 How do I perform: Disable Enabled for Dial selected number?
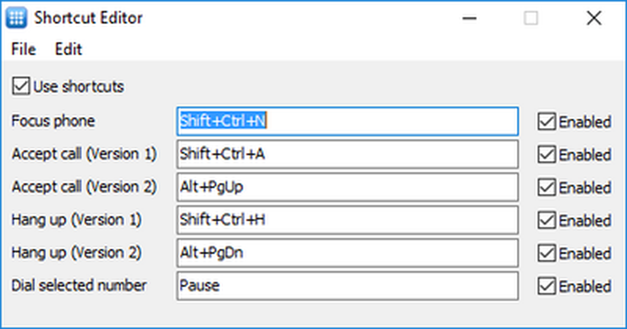click(x=547, y=286)
